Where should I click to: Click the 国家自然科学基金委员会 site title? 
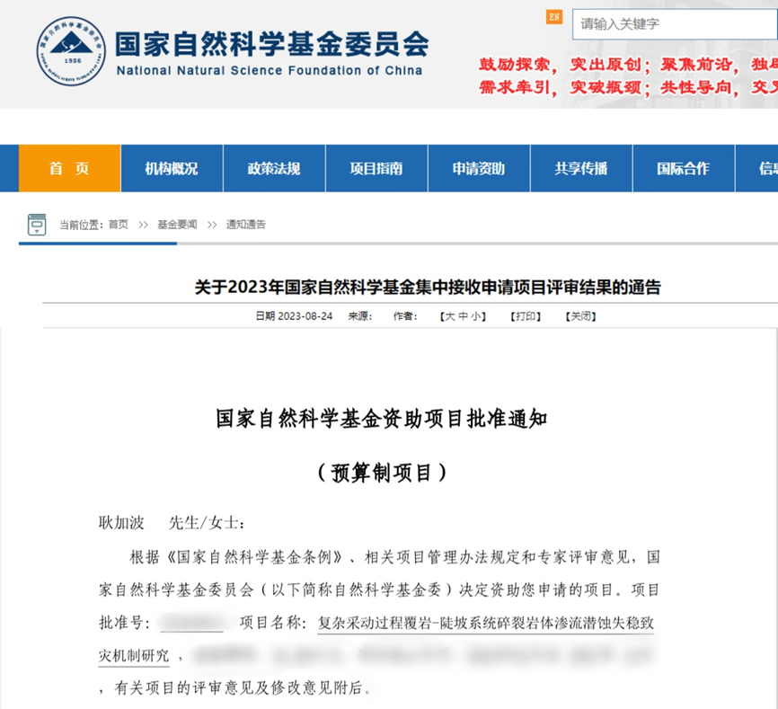point(272,44)
